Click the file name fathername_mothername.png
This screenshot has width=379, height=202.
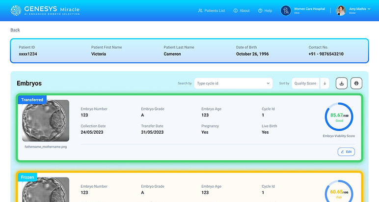pos(46,146)
